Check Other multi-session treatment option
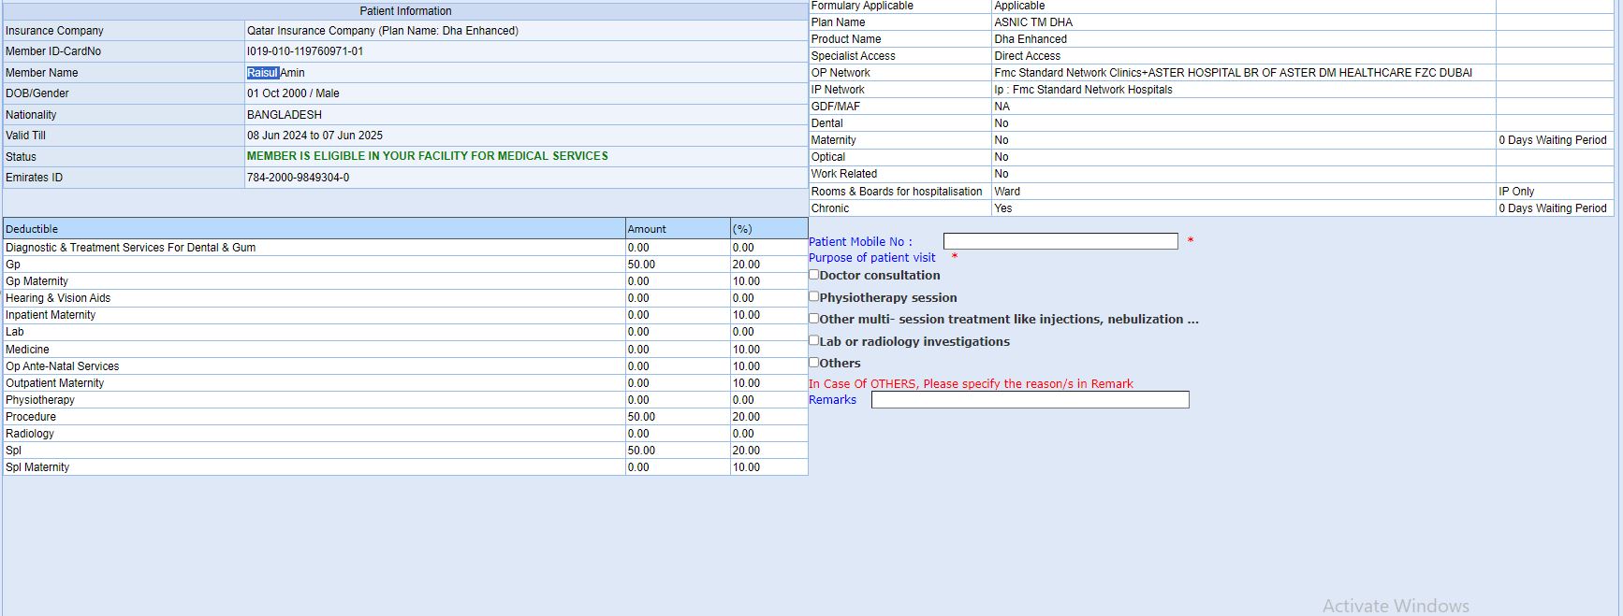This screenshot has height=616, width=1623. (x=814, y=319)
